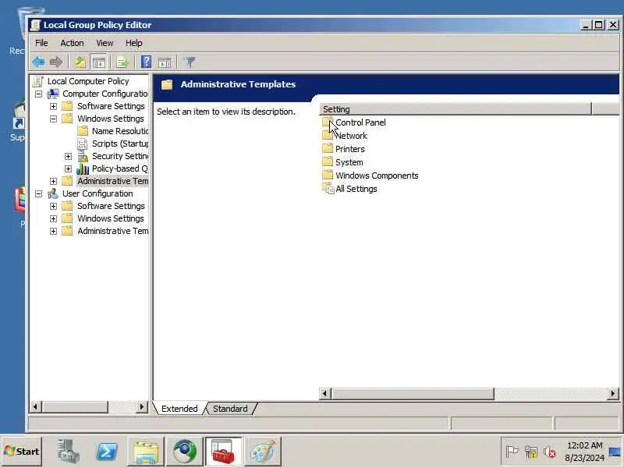Click the red toolbox taskbar icon
Viewport: 624px width, 468px height.
tap(223, 452)
